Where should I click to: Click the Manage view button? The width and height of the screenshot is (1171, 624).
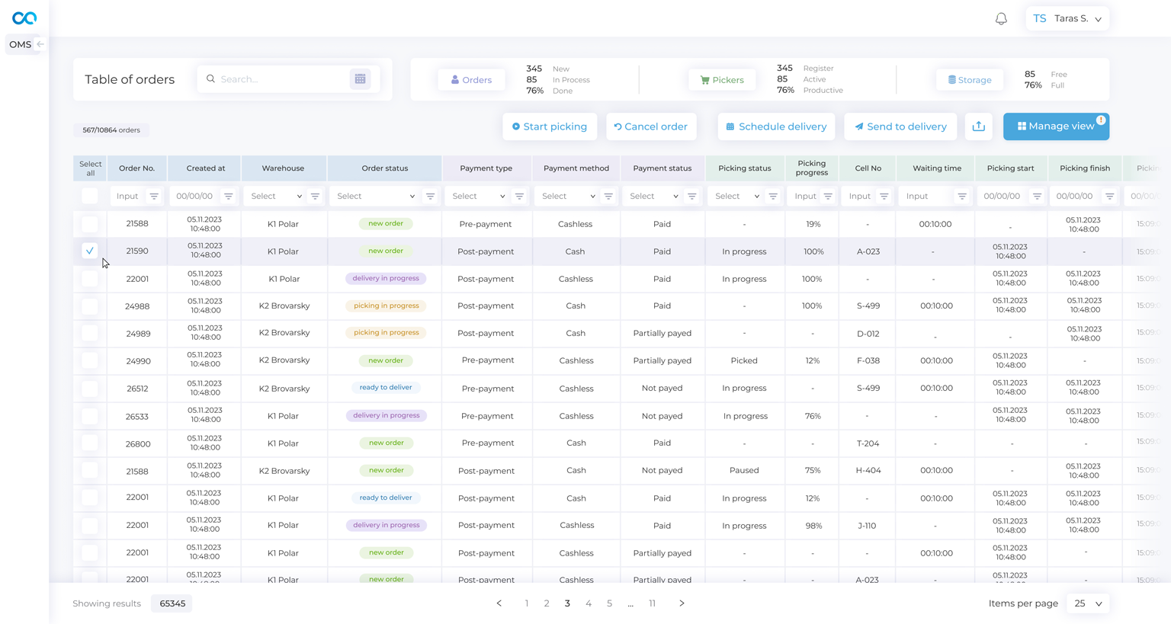1056,126
